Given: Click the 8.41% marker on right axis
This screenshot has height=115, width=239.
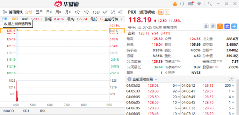Looking at the screenshot, I should (117, 31).
